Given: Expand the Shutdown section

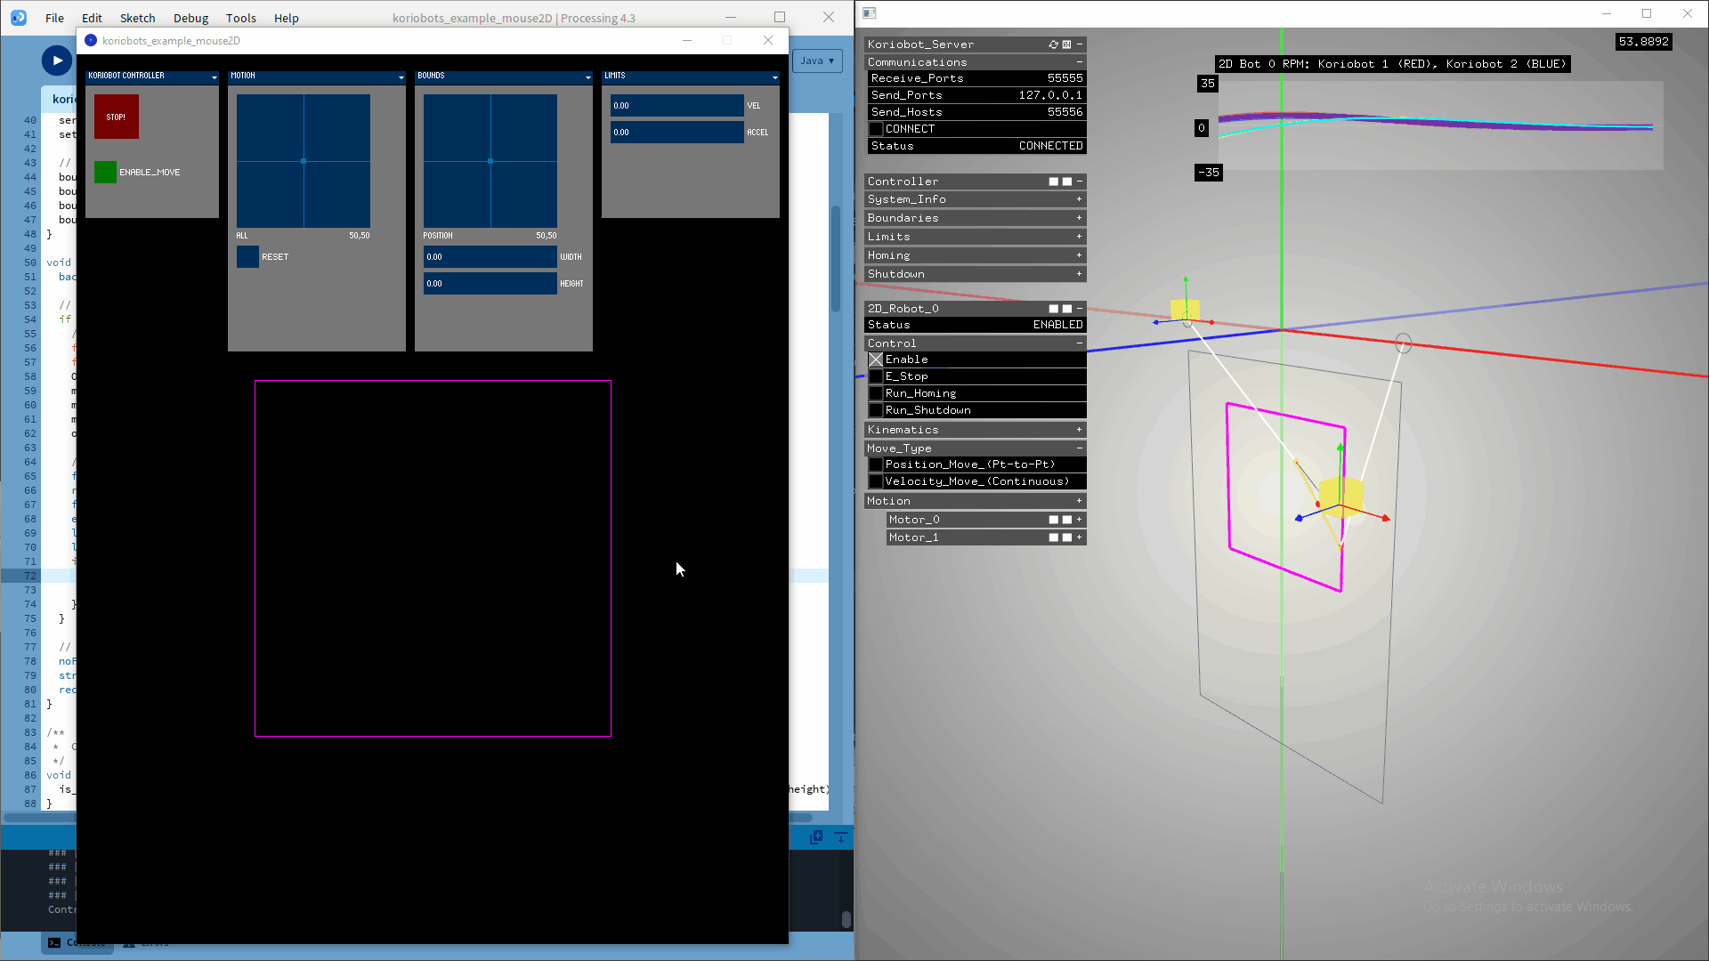Looking at the screenshot, I should point(1080,274).
